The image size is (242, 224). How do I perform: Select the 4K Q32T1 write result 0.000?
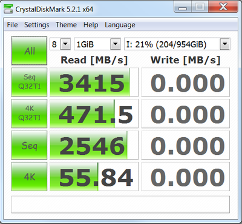coord(186,114)
